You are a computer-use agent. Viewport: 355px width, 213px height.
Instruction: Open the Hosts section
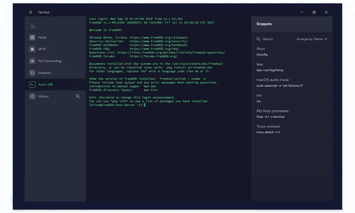55,37
